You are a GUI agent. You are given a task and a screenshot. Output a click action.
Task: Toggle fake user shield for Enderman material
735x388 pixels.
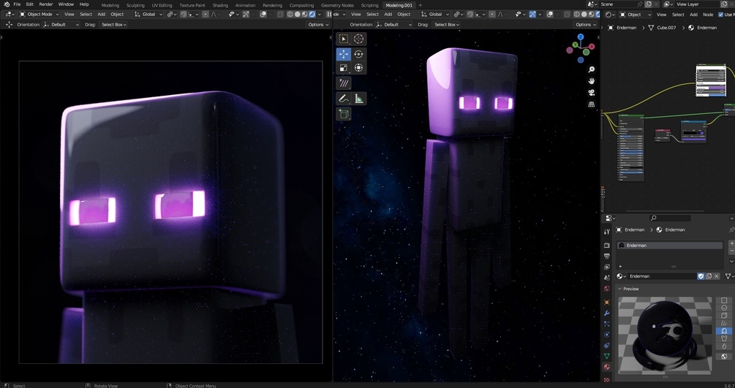pos(701,276)
